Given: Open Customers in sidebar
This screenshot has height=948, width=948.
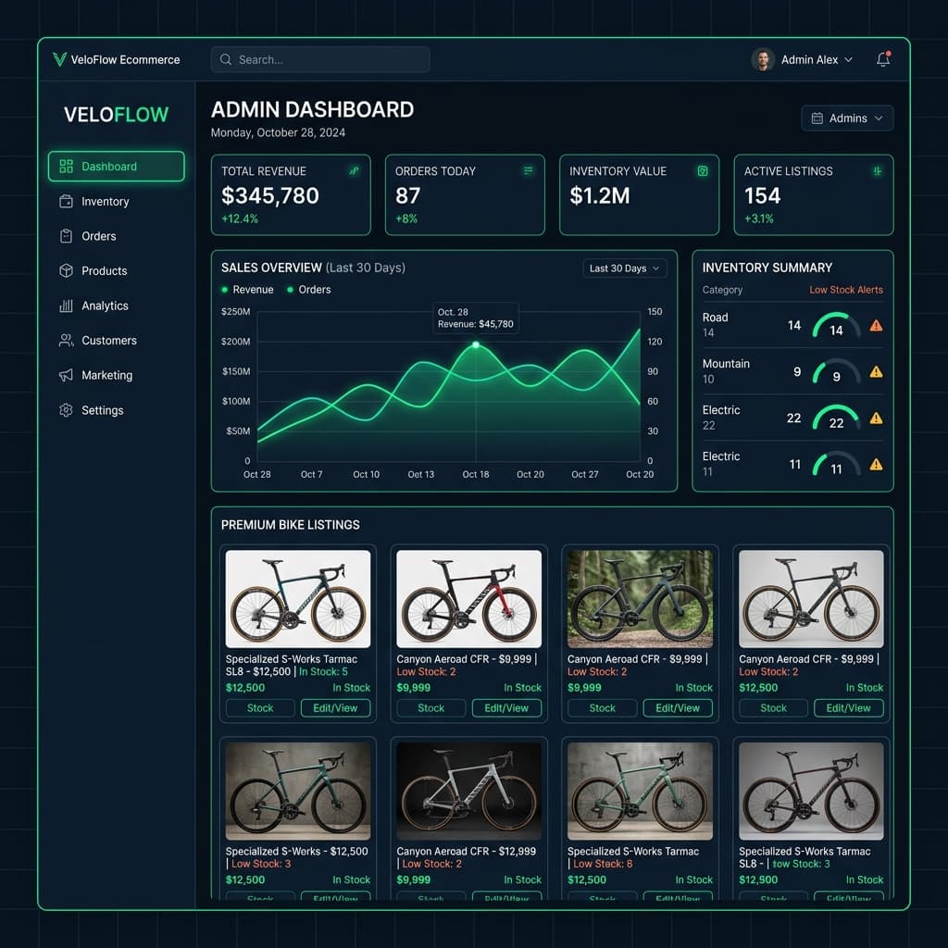Looking at the screenshot, I should tap(116, 341).
